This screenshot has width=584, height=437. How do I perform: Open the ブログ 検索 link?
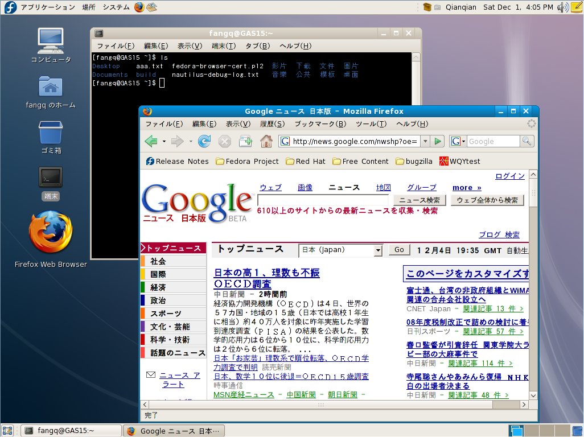point(499,234)
